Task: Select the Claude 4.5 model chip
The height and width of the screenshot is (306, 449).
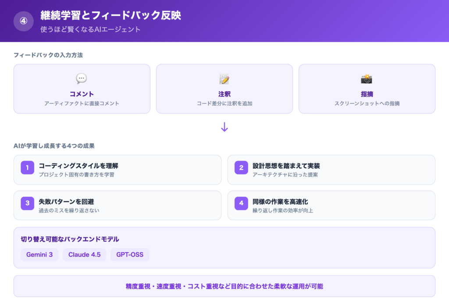Action: coord(85,254)
